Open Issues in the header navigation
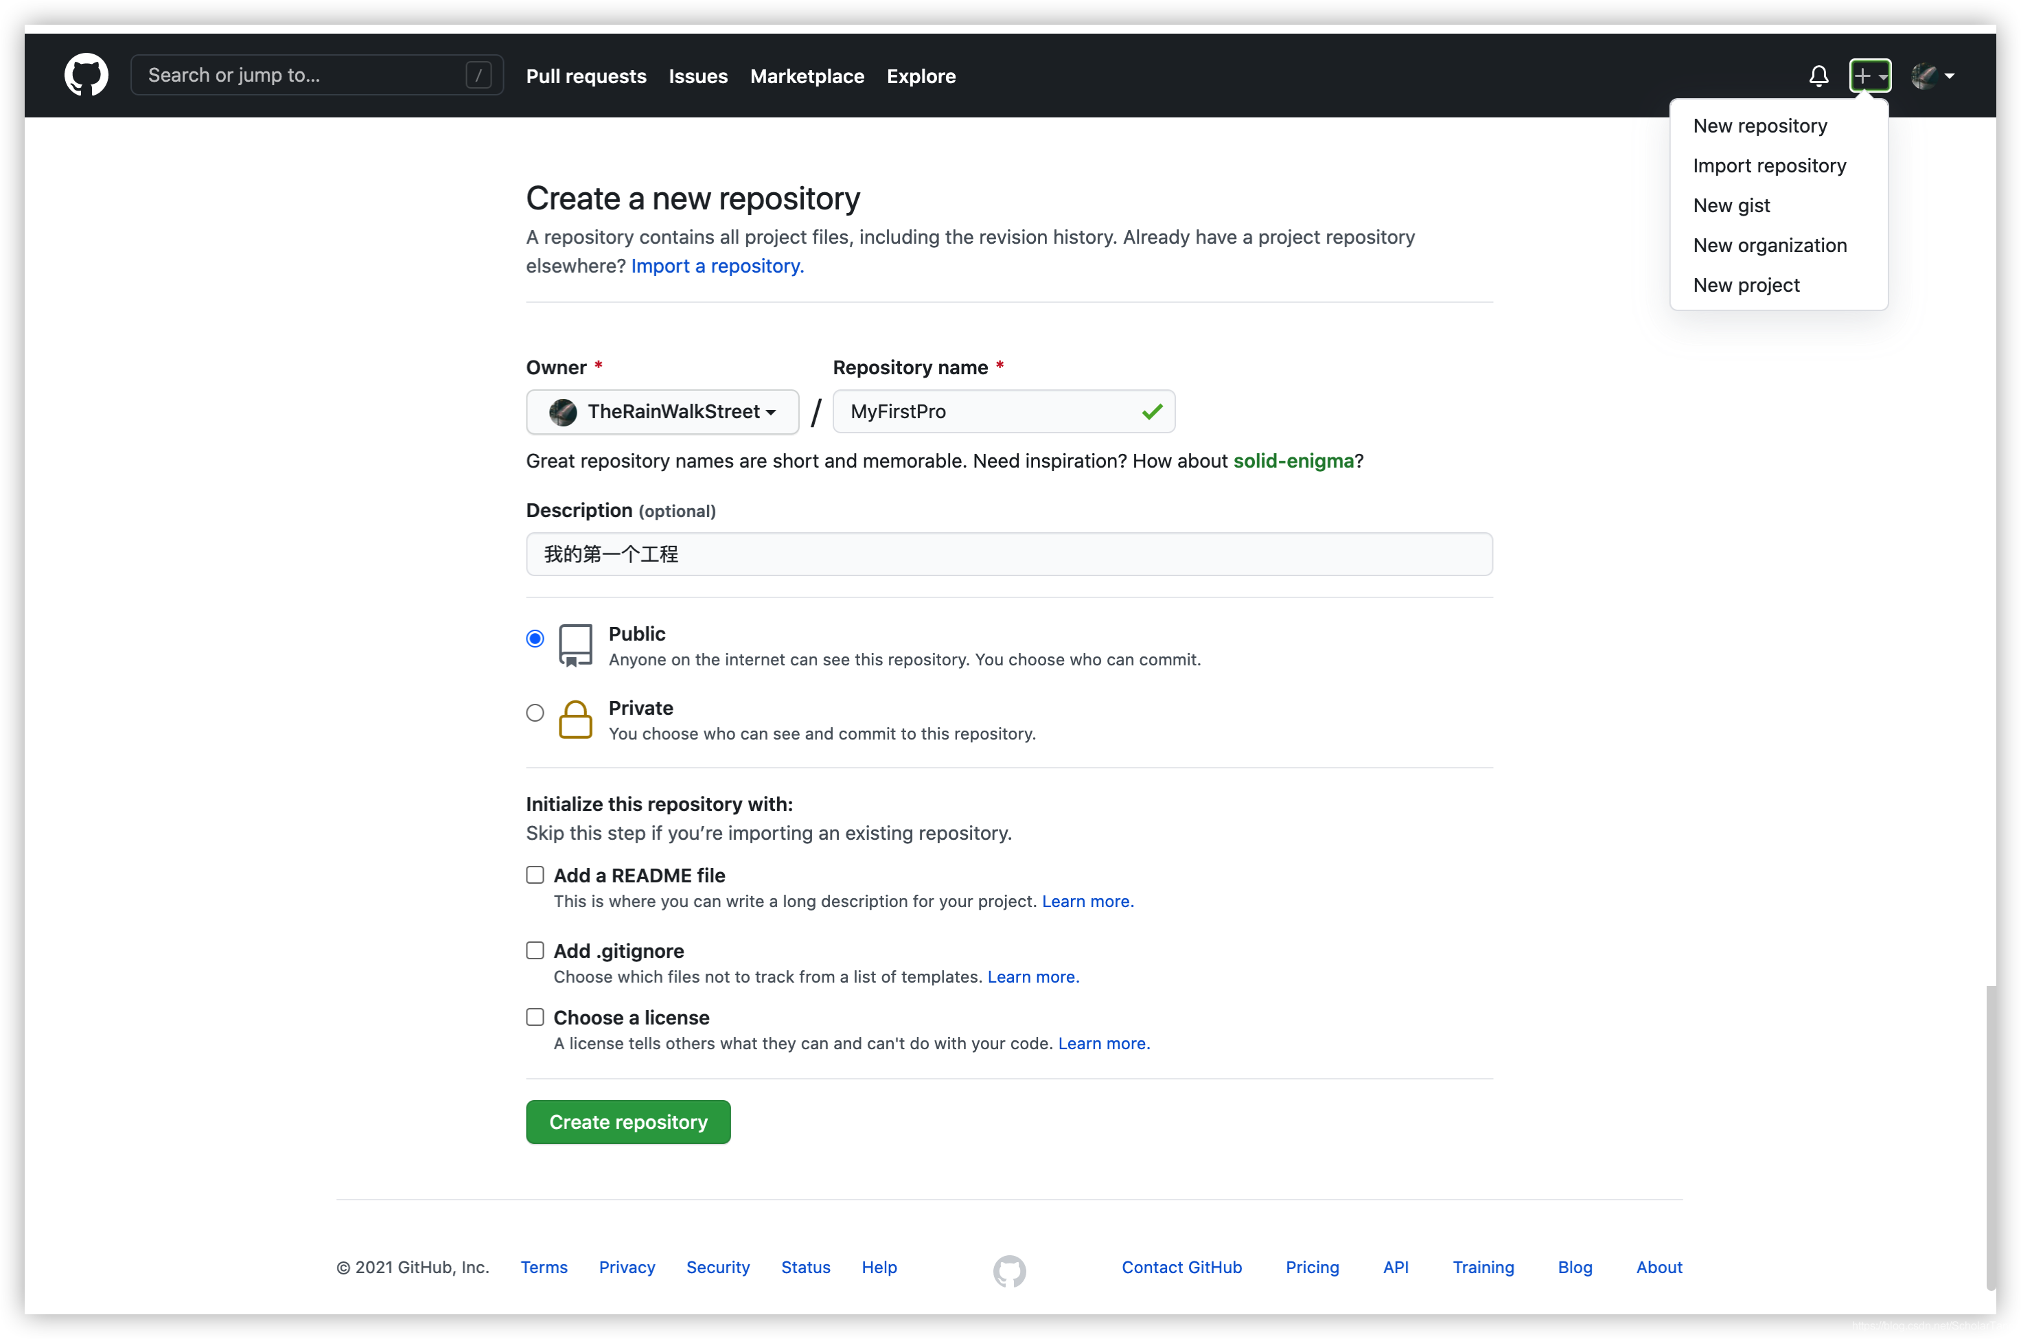This screenshot has width=2021, height=1339. (697, 76)
